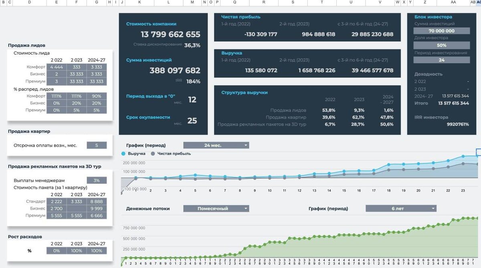This screenshot has height=268, width=481.
Task: Select Премиум package cost cell 6 666
Action: pyautogui.click(x=97, y=215)
